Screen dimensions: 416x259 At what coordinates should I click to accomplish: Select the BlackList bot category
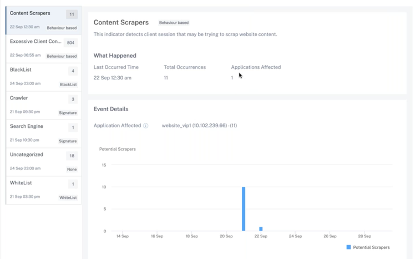point(44,77)
